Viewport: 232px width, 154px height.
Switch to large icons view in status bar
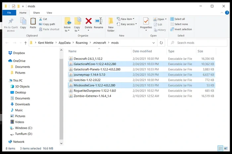(x=226, y=148)
